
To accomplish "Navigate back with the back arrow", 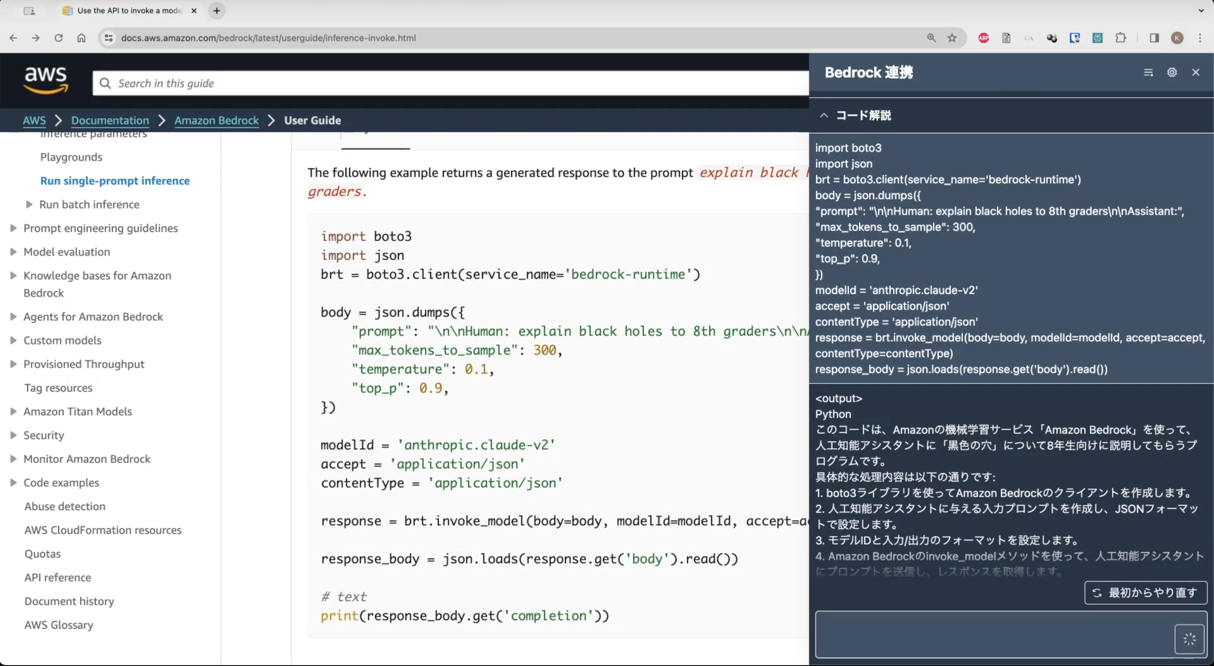I will tap(13, 38).
